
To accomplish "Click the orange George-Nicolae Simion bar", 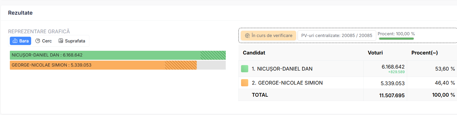I will coord(103,65).
